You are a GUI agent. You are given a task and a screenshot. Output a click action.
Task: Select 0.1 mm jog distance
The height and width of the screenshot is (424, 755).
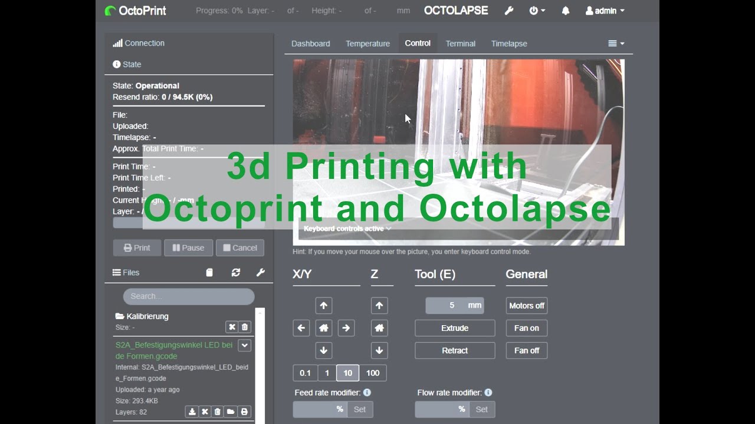[305, 373]
